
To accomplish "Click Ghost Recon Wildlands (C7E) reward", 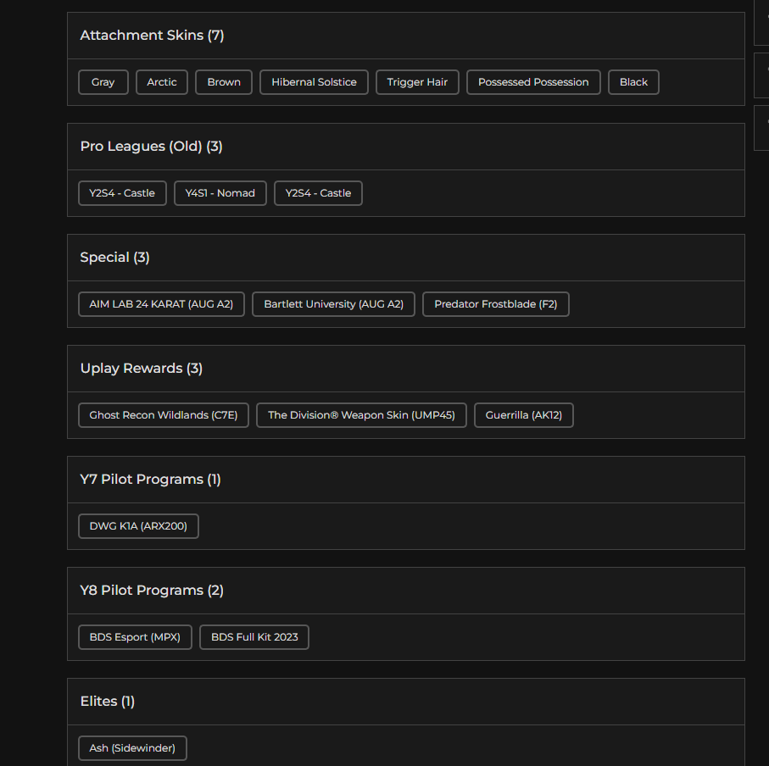I will click(164, 415).
